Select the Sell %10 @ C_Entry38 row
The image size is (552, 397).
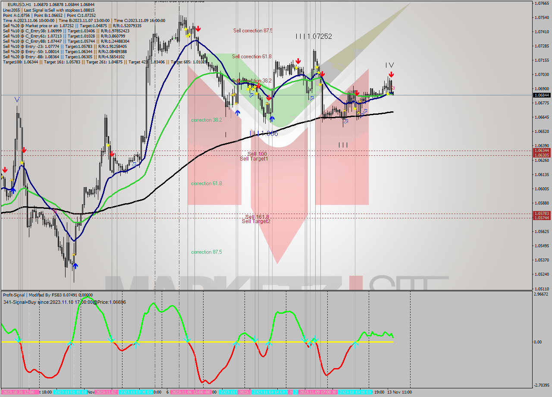pos(66,31)
